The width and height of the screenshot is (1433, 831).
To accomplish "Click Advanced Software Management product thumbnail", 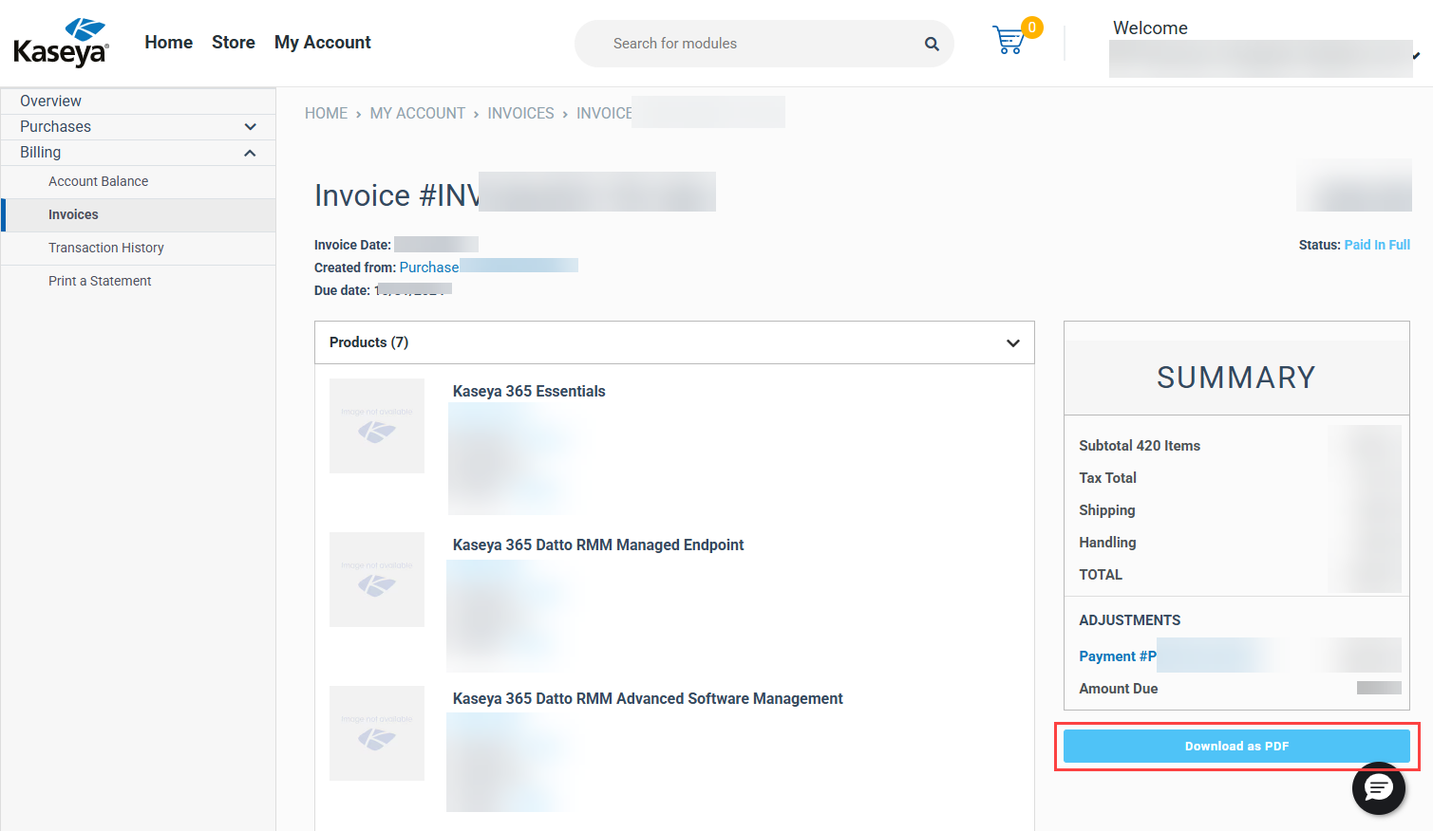I will coord(377,733).
